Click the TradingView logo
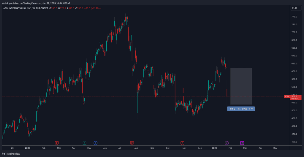This screenshot has height=157, width=304. click(11, 154)
